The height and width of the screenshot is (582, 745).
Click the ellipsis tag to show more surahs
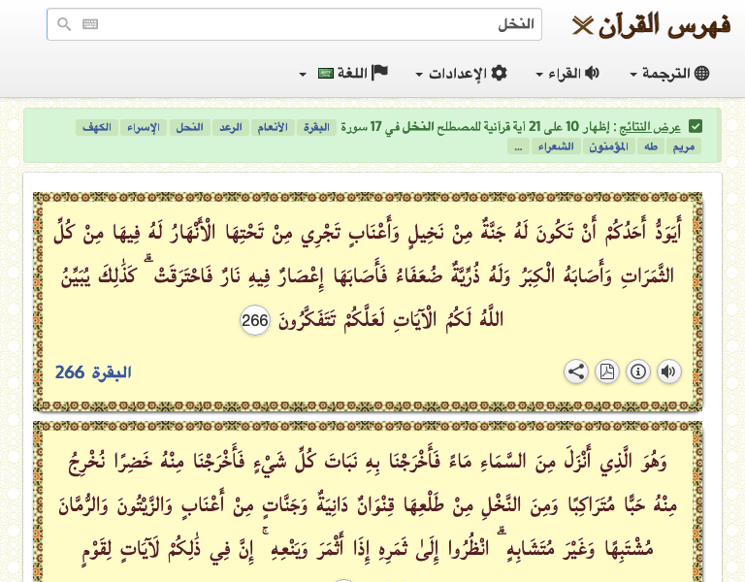point(518,146)
